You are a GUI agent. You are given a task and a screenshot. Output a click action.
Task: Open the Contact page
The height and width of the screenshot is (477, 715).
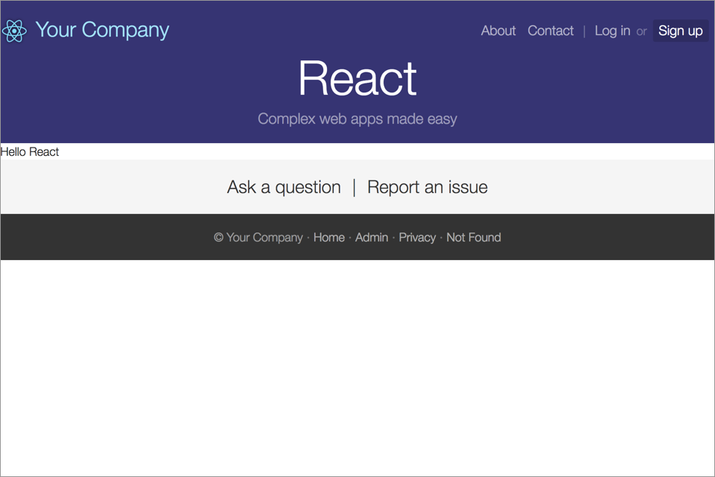click(550, 31)
